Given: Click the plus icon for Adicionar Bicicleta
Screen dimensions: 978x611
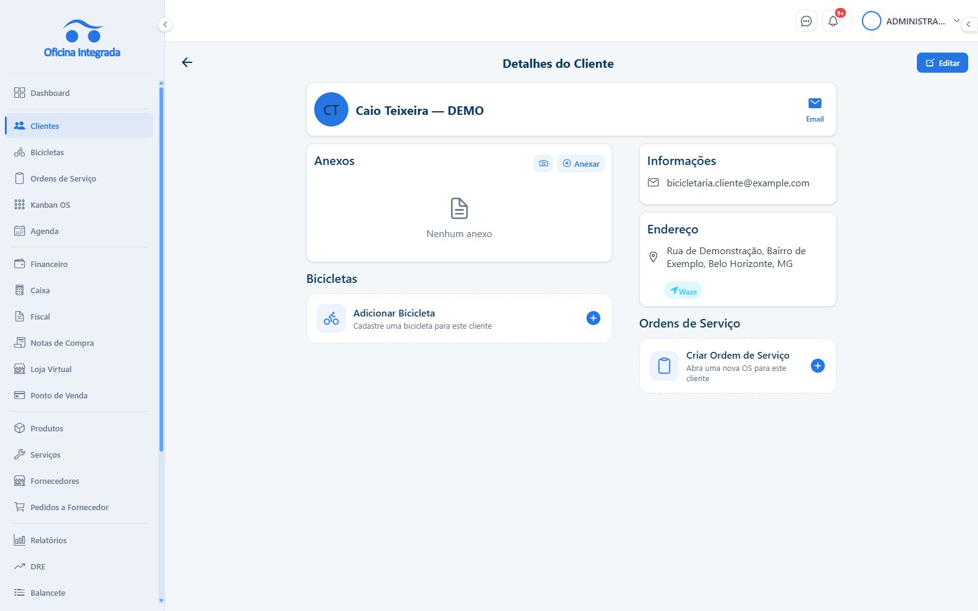Looking at the screenshot, I should click(x=593, y=318).
